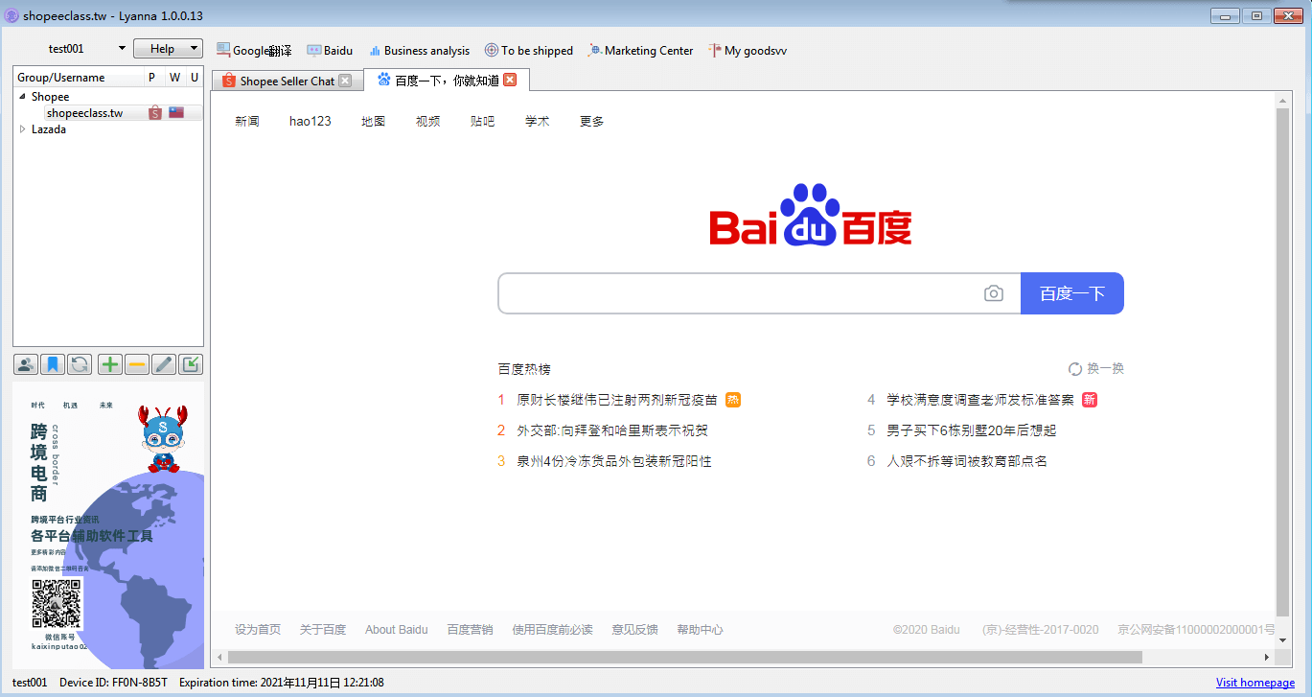Click the 贴吧 nav link

tap(483, 122)
